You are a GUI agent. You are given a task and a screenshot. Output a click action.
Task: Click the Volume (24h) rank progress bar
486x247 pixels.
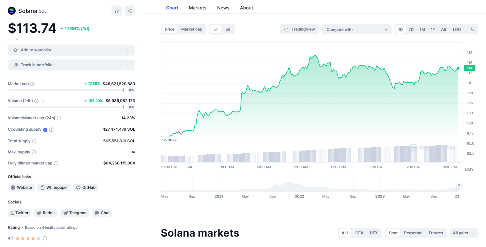[66, 107]
